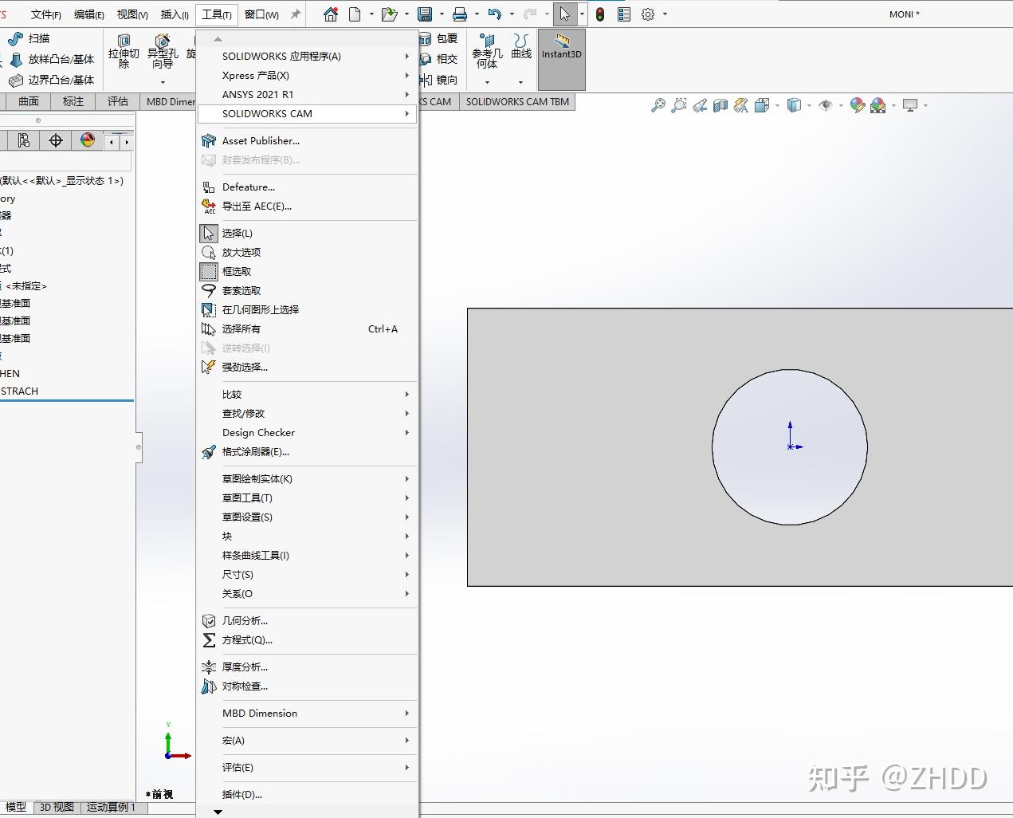This screenshot has width=1013, height=818.
Task: Open the Display Style cube icon
Action: coord(794,105)
